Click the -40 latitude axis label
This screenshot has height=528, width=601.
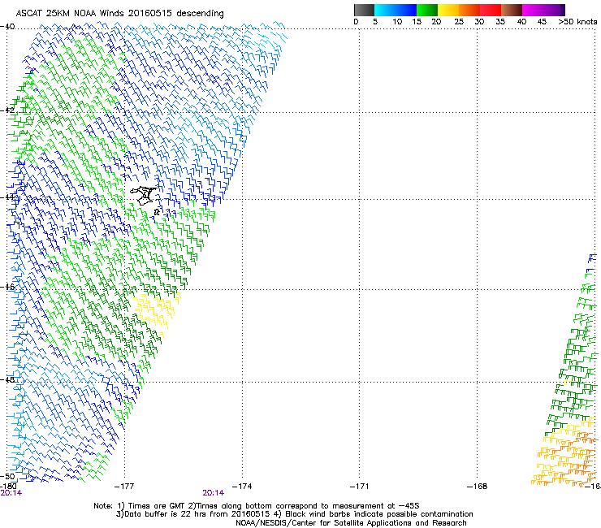(7, 27)
